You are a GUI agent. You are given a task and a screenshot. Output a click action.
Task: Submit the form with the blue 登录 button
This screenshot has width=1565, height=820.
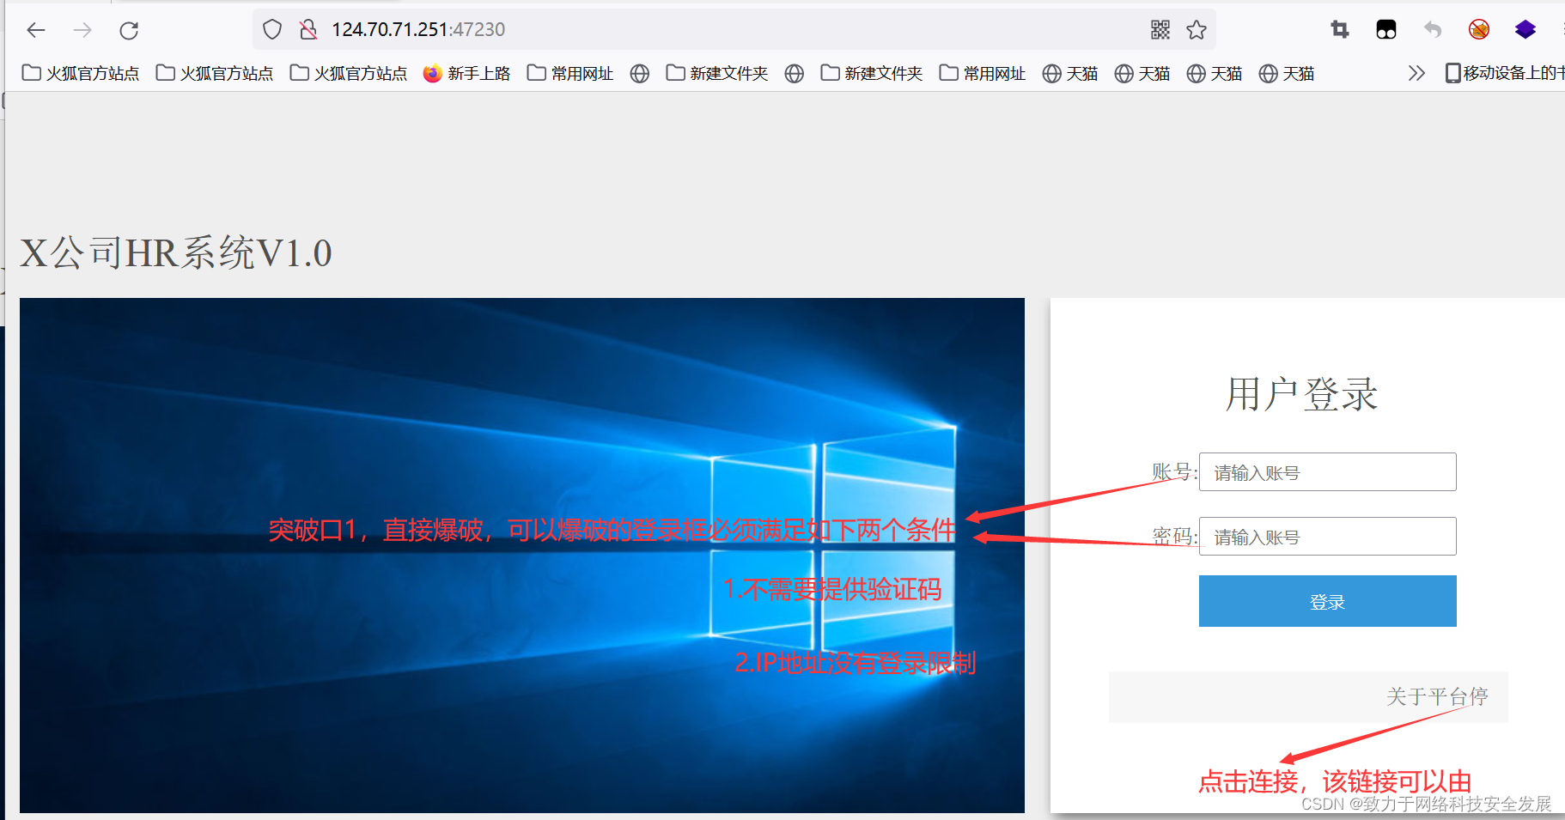point(1327,601)
